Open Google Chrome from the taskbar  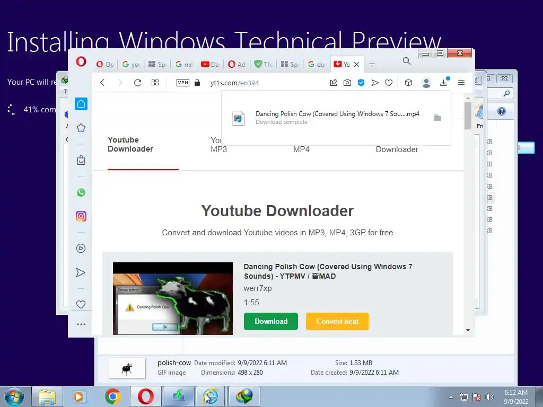pos(113,396)
